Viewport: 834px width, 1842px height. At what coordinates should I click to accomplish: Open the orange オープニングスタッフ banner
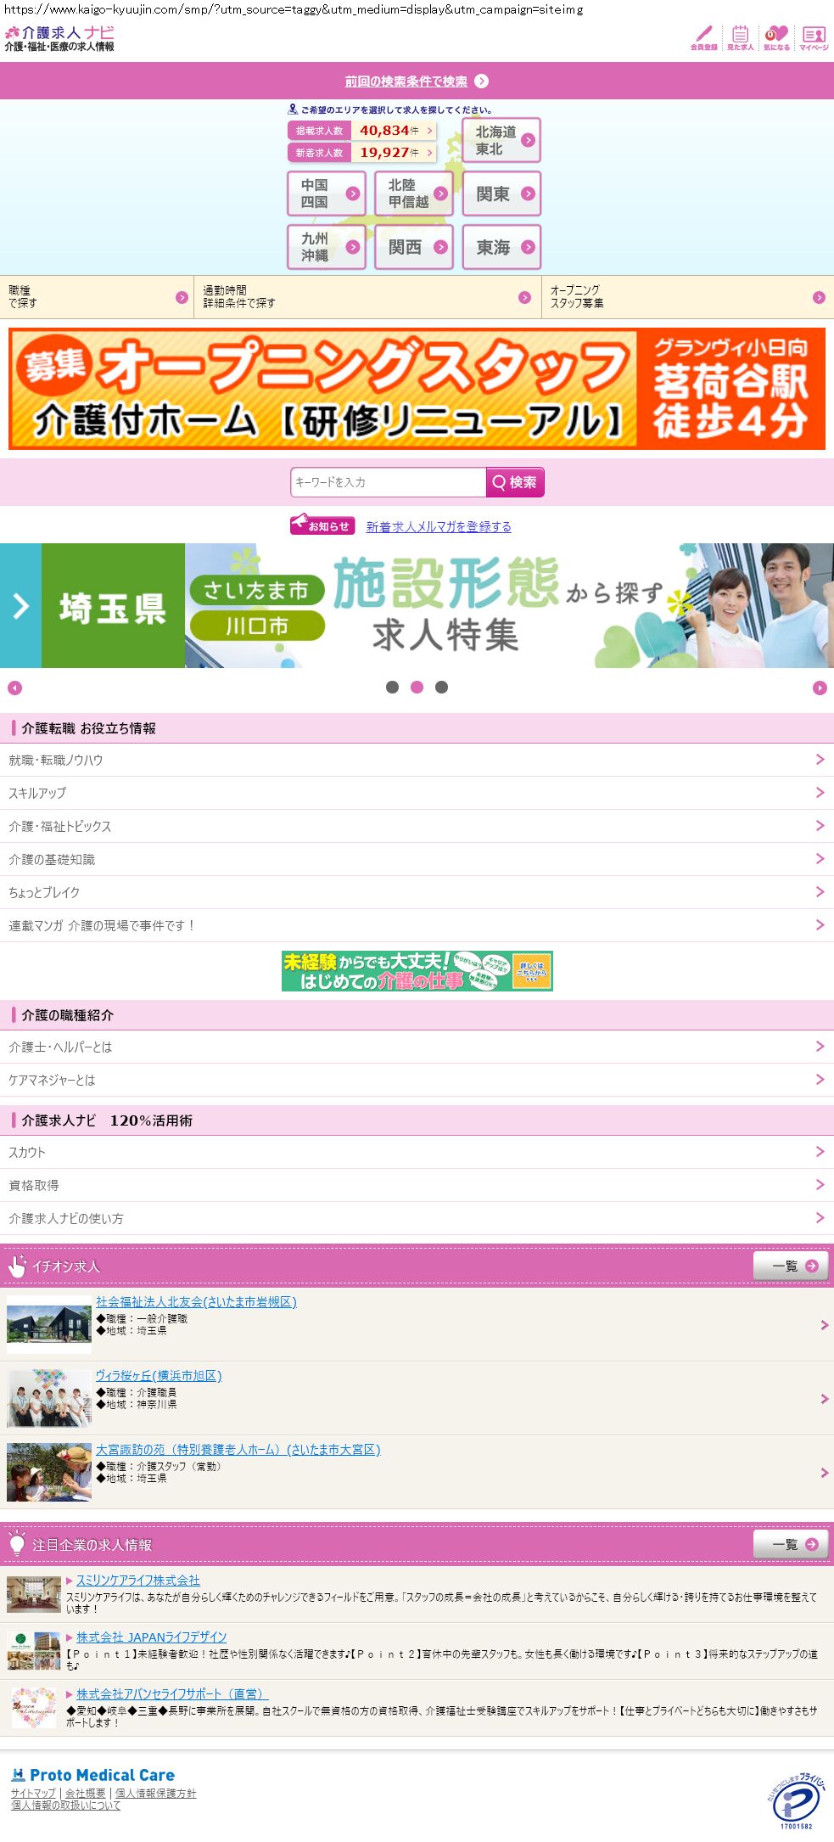417,389
